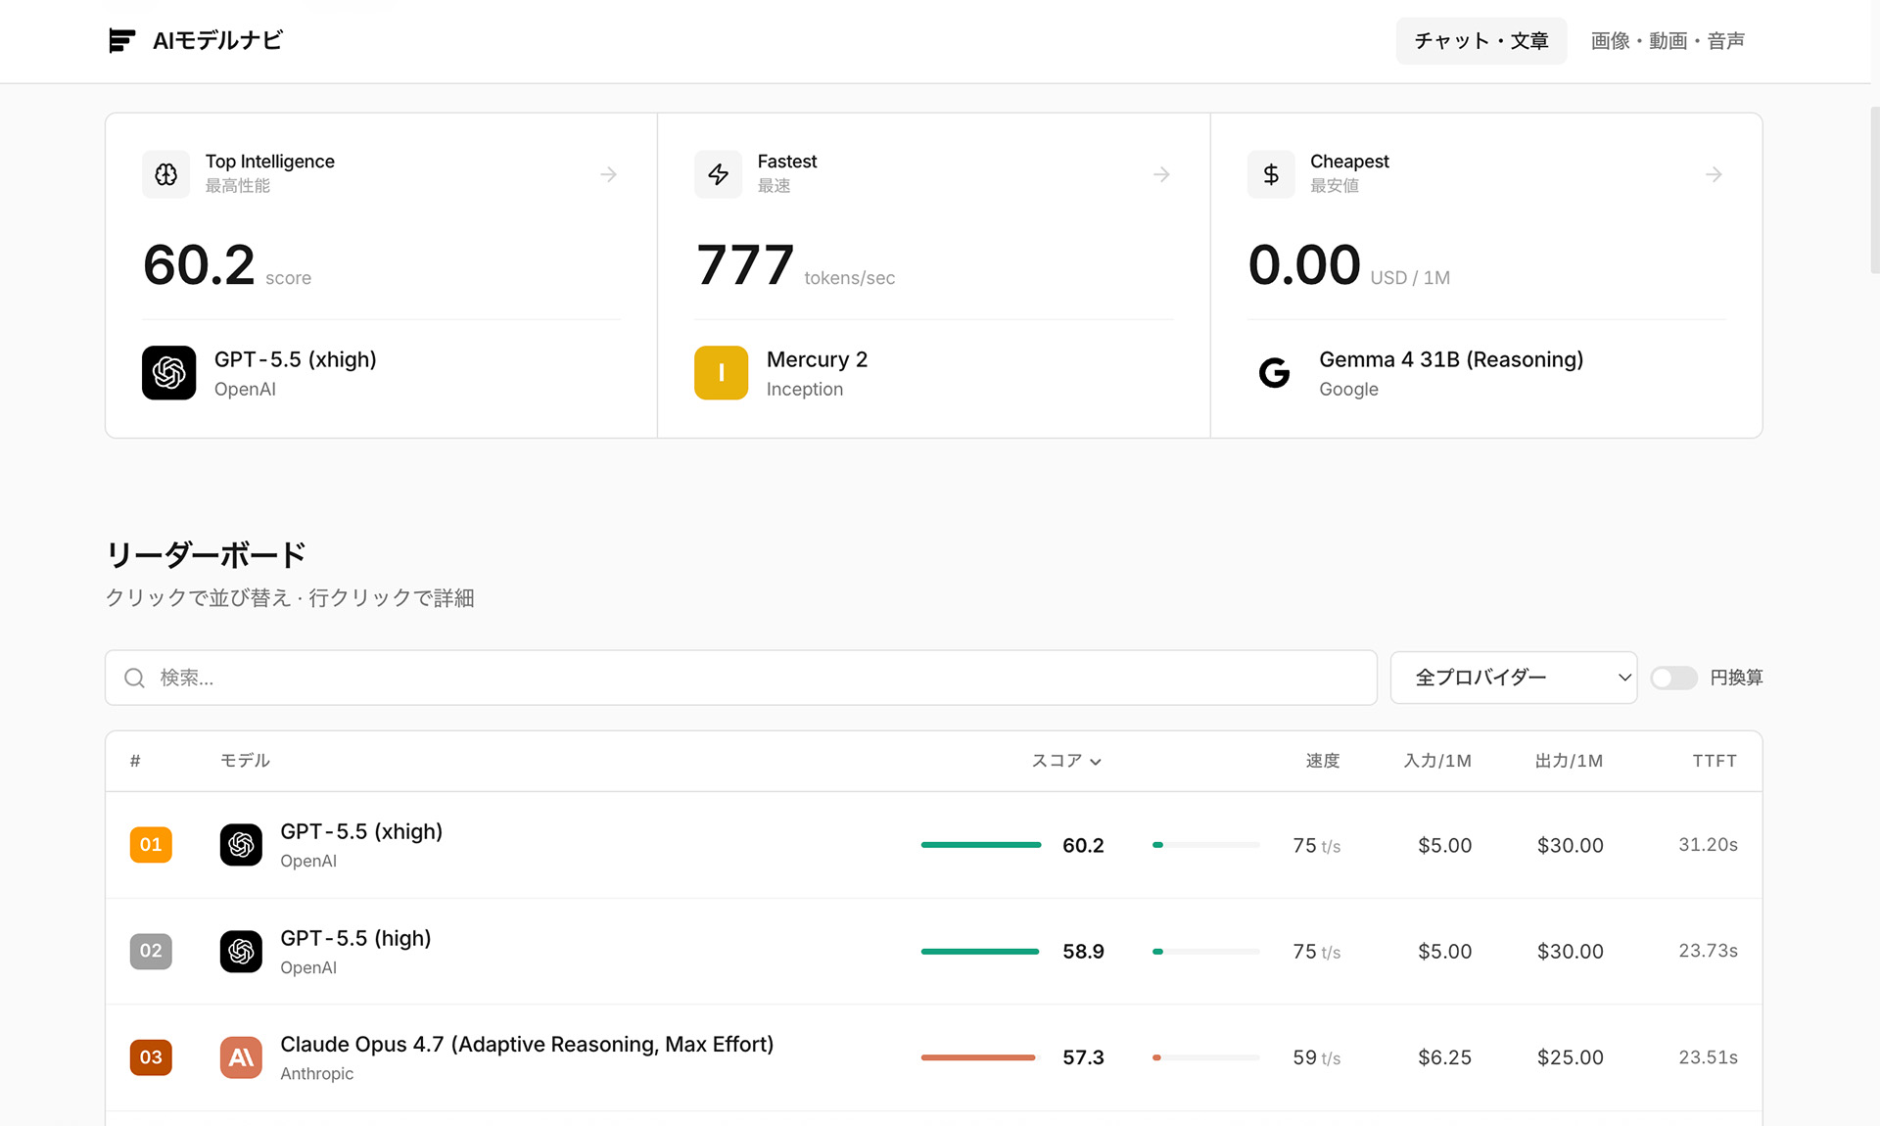The height and width of the screenshot is (1126, 1880).
Task: Click the 777 tokens/sec value
Action: pyautogui.click(x=744, y=265)
